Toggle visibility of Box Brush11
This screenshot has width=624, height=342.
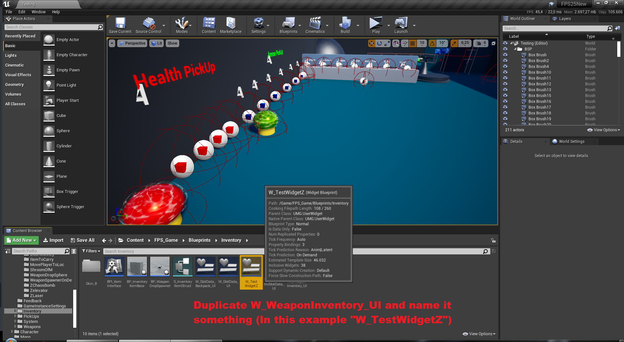tap(505, 78)
